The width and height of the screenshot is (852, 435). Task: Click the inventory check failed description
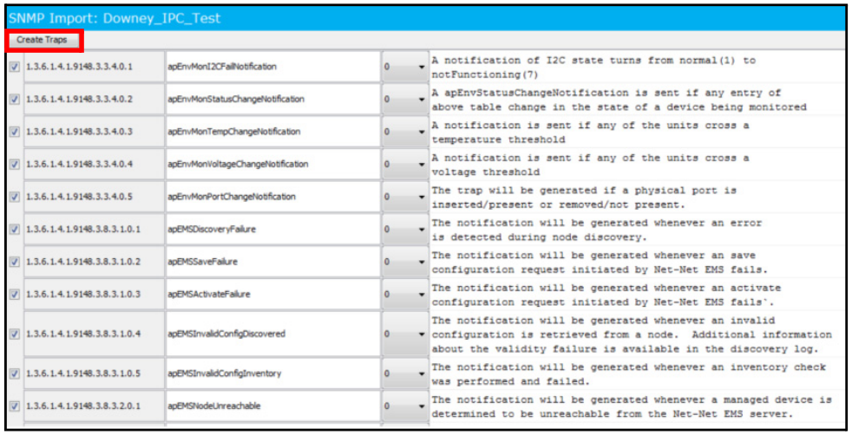629,374
